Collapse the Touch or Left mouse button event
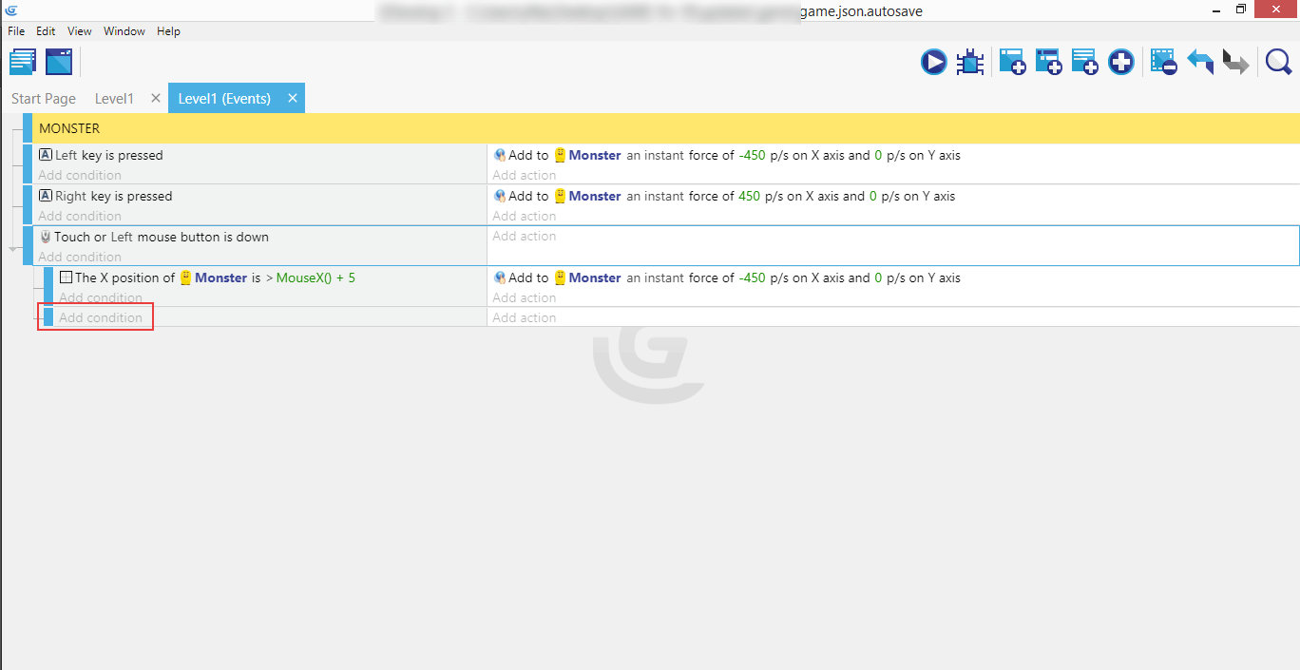 pos(14,249)
